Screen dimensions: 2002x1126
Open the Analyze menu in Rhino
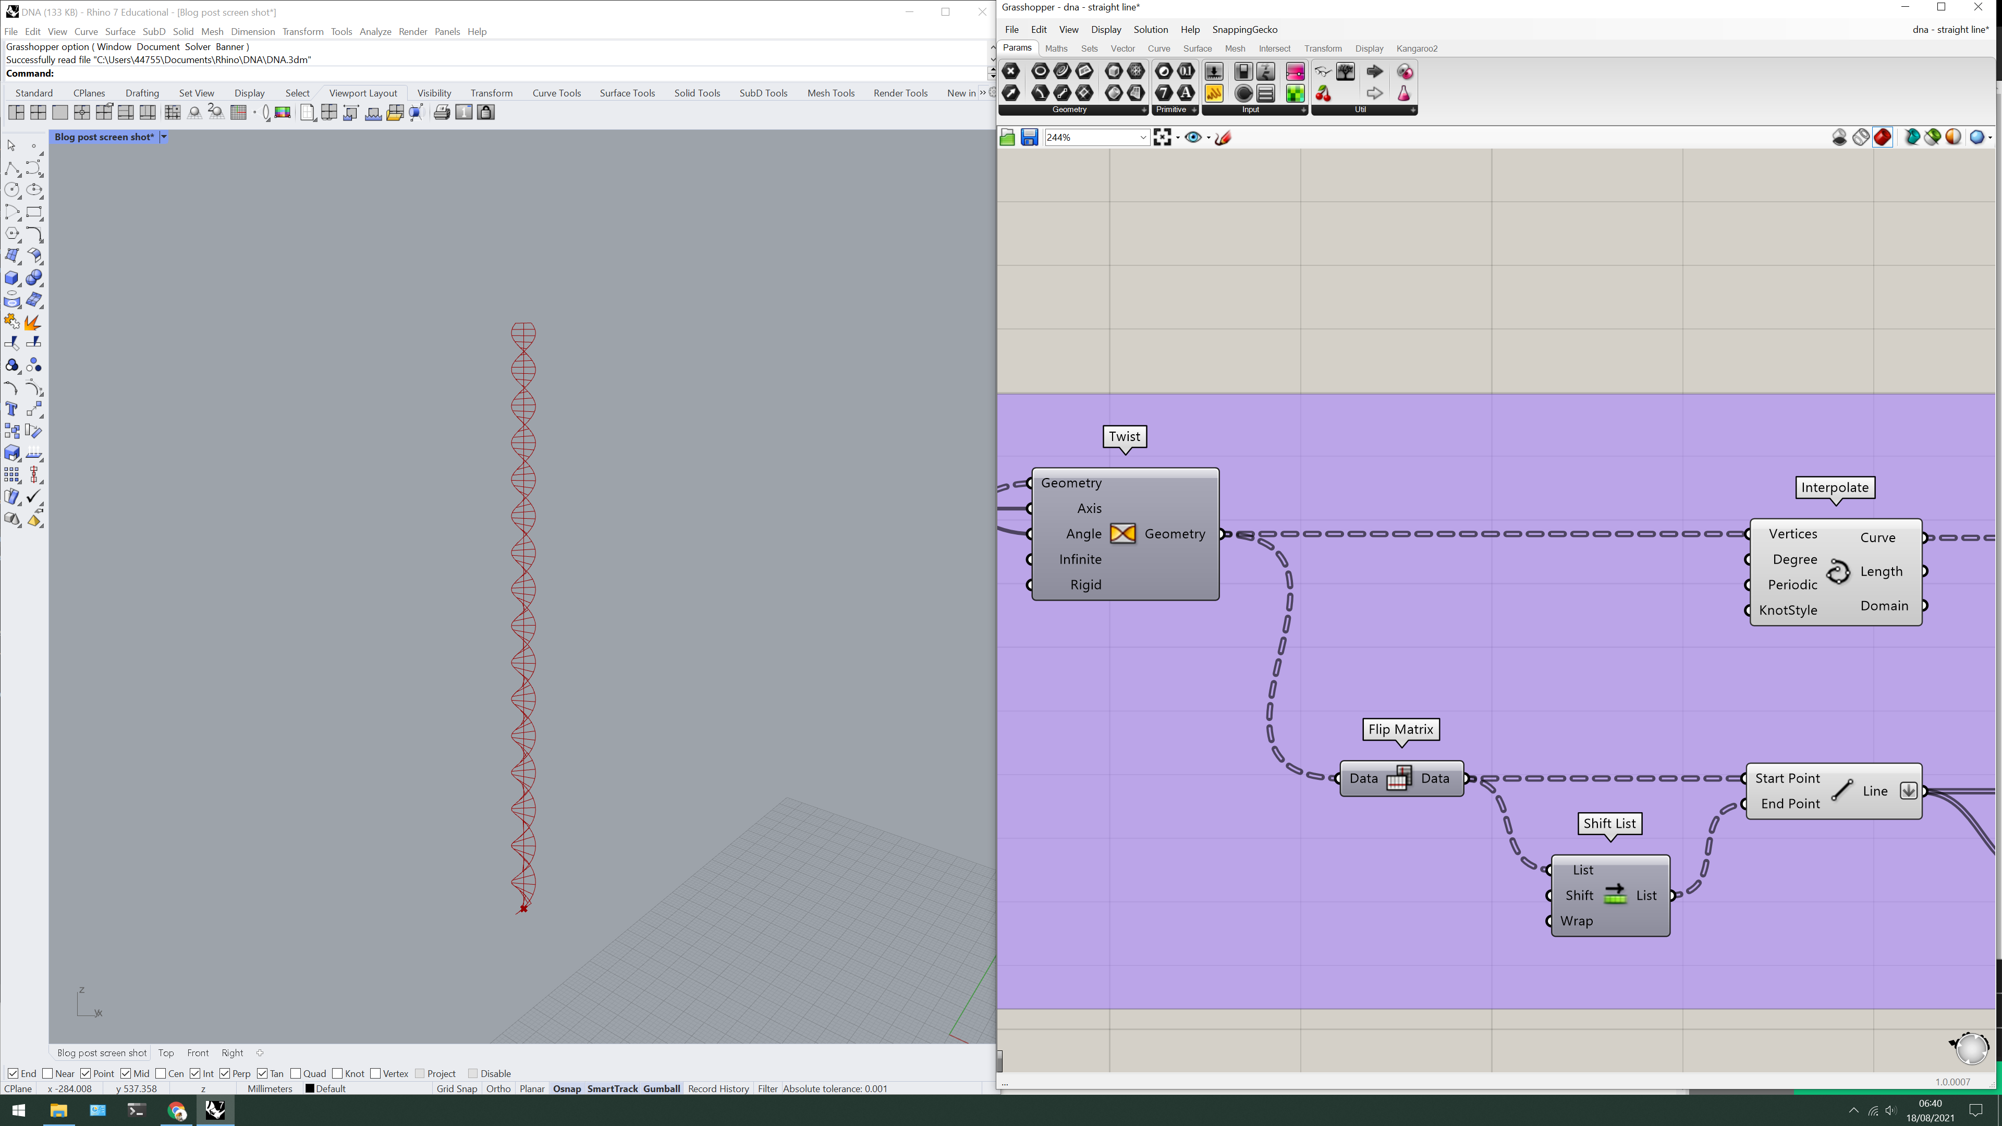(375, 32)
